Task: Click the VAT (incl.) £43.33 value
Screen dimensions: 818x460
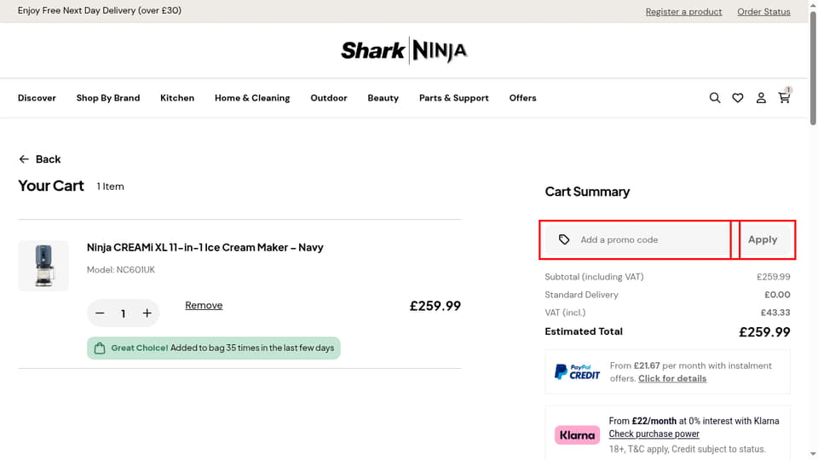Action: (x=775, y=313)
